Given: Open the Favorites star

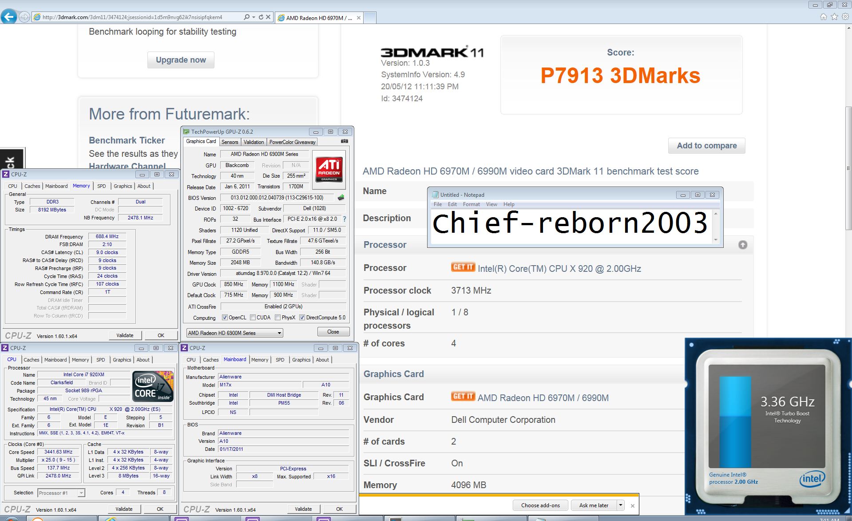Looking at the screenshot, I should coord(834,17).
